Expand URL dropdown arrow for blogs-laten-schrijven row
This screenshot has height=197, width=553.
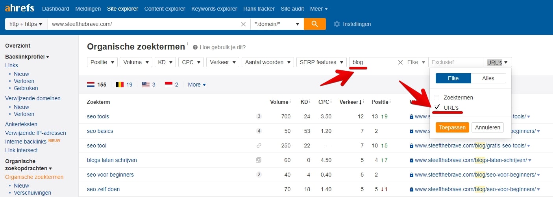[530, 160]
